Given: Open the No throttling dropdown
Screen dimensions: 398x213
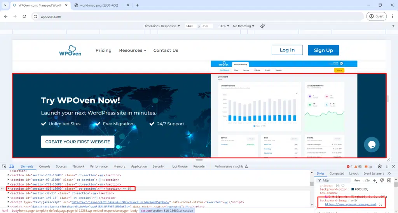Looking at the screenshot, I should [x=243, y=26].
